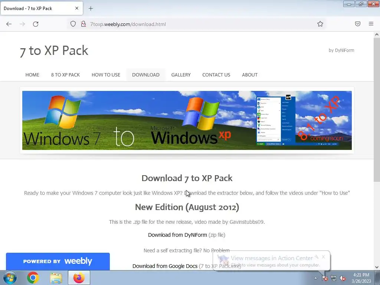Close the Action Center notification balloon
Viewport: 380px width, 285px height.
[x=323, y=257]
